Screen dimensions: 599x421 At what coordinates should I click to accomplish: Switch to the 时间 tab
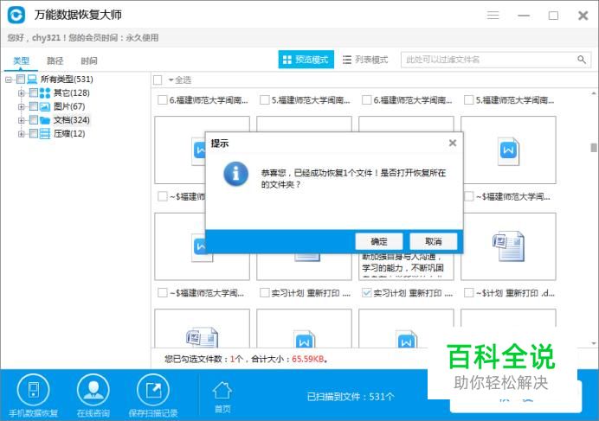(x=88, y=61)
